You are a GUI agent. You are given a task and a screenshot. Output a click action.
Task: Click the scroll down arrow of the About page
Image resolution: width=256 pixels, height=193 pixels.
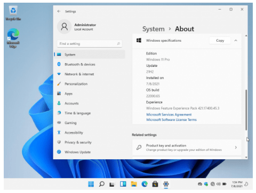coord(246,157)
